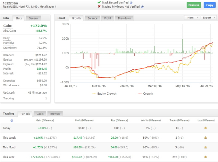Click the Gain label in Info panel
This screenshot has width=218, height=162.
point(8,26)
